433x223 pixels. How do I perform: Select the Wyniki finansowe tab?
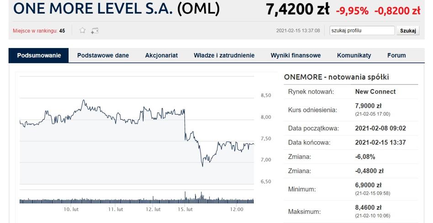(x=296, y=55)
